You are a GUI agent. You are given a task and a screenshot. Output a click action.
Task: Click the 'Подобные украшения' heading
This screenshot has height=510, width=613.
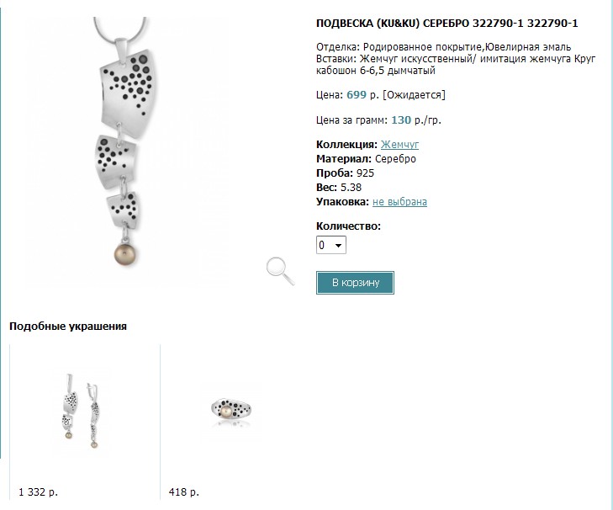click(x=67, y=327)
